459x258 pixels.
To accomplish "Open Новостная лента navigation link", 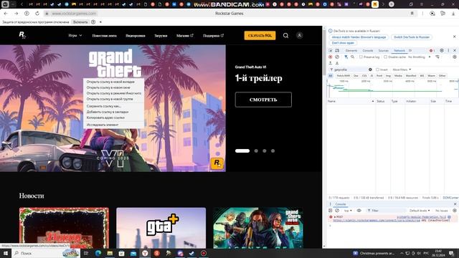I will [104, 36].
